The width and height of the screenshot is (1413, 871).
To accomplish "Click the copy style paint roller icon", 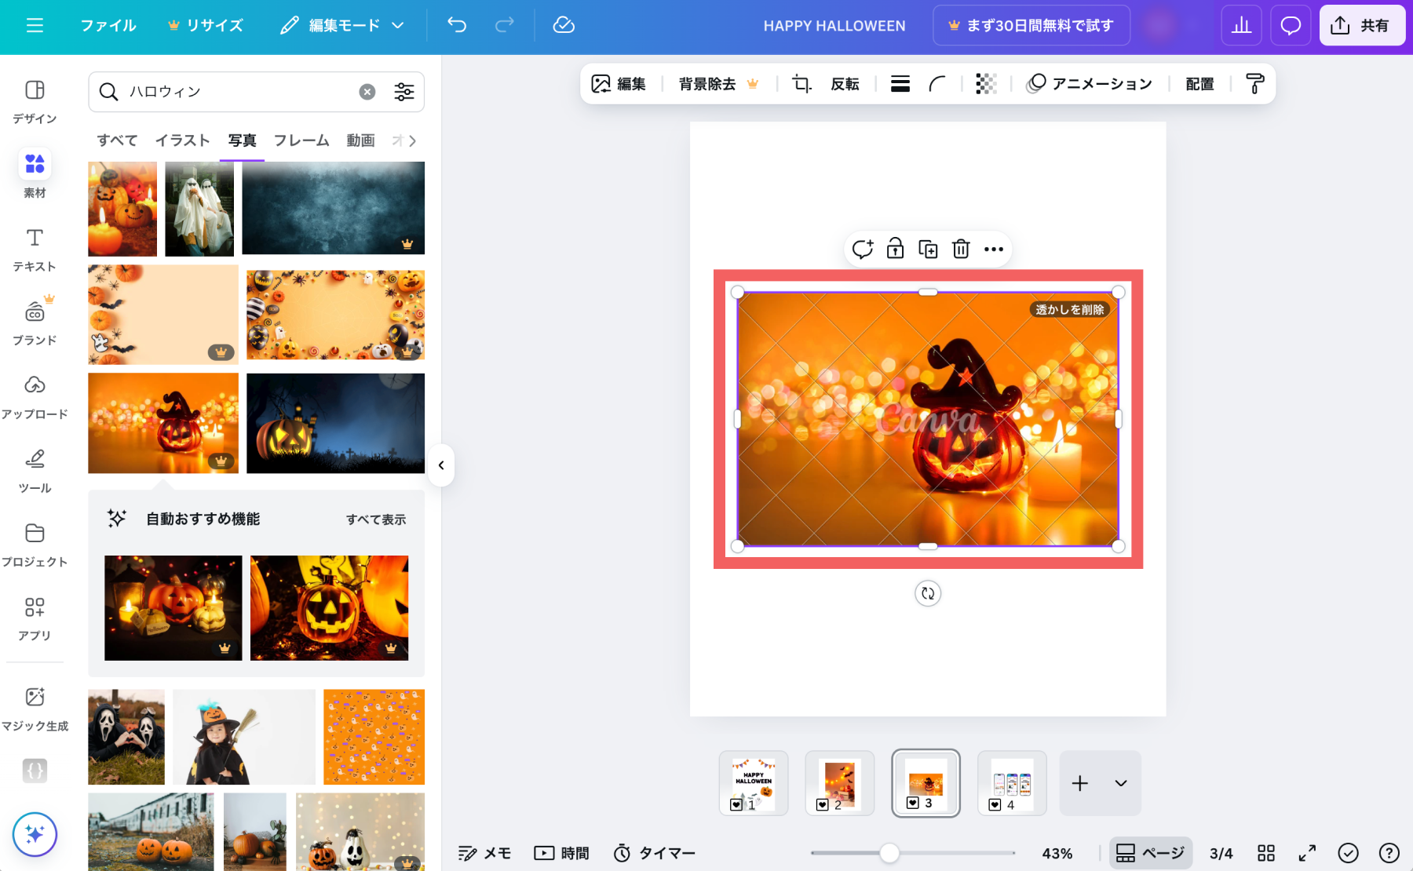I will click(x=1254, y=83).
